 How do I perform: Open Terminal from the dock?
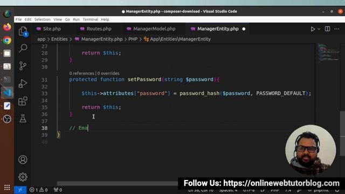pos(7,79)
